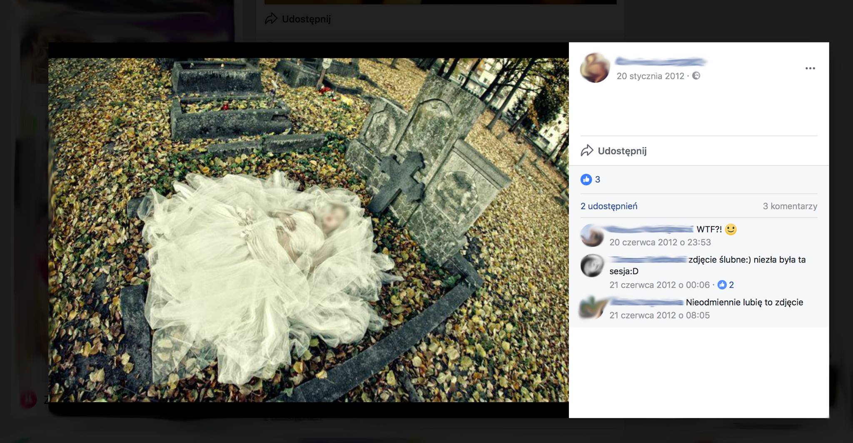Screen dimensions: 853x443
Task: Open the post author's profile picture
Action: click(x=595, y=68)
